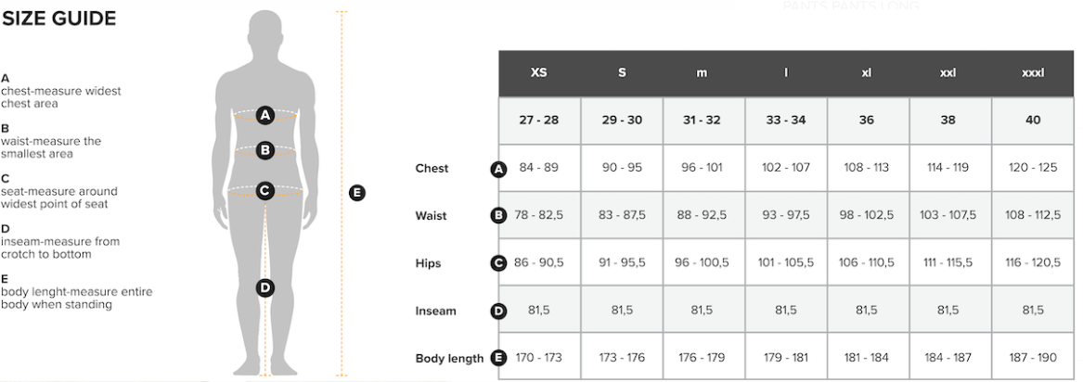Click the B marker on the figure's waist

pos(264,149)
